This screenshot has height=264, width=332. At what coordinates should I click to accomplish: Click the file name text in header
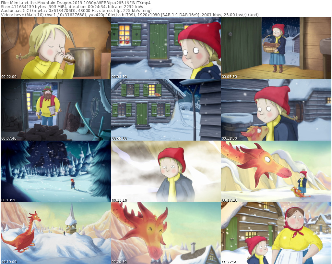pos(75,3)
